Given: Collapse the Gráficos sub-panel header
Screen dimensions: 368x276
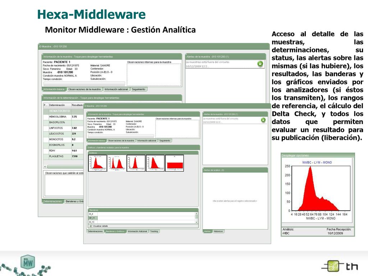Looking at the screenshot, I should 143,153.
